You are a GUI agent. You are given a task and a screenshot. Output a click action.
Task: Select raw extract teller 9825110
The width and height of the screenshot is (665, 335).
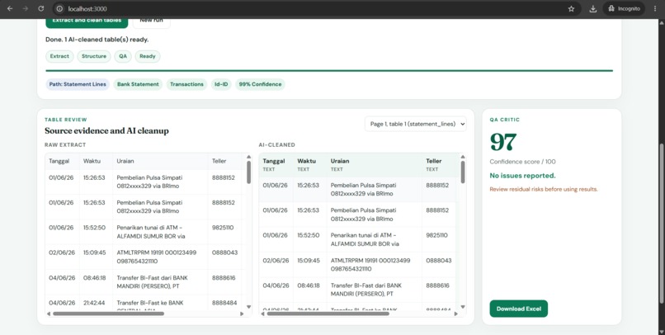pyautogui.click(x=223, y=228)
